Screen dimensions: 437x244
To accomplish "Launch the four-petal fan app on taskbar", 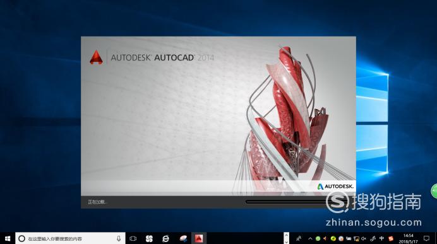I will (149, 238).
